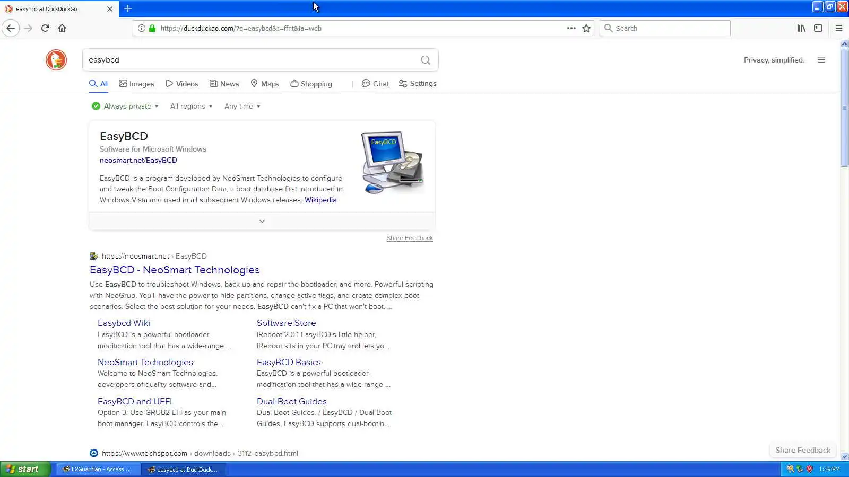Go back with the browser back arrow
The height and width of the screenshot is (477, 849).
pyautogui.click(x=11, y=28)
